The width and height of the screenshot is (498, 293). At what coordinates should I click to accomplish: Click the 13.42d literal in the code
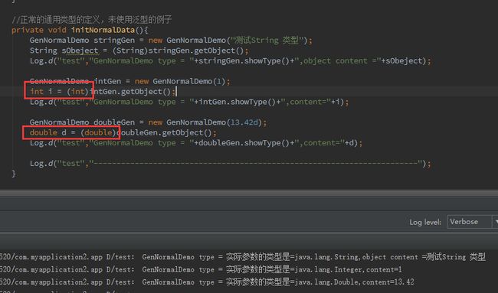pos(244,122)
